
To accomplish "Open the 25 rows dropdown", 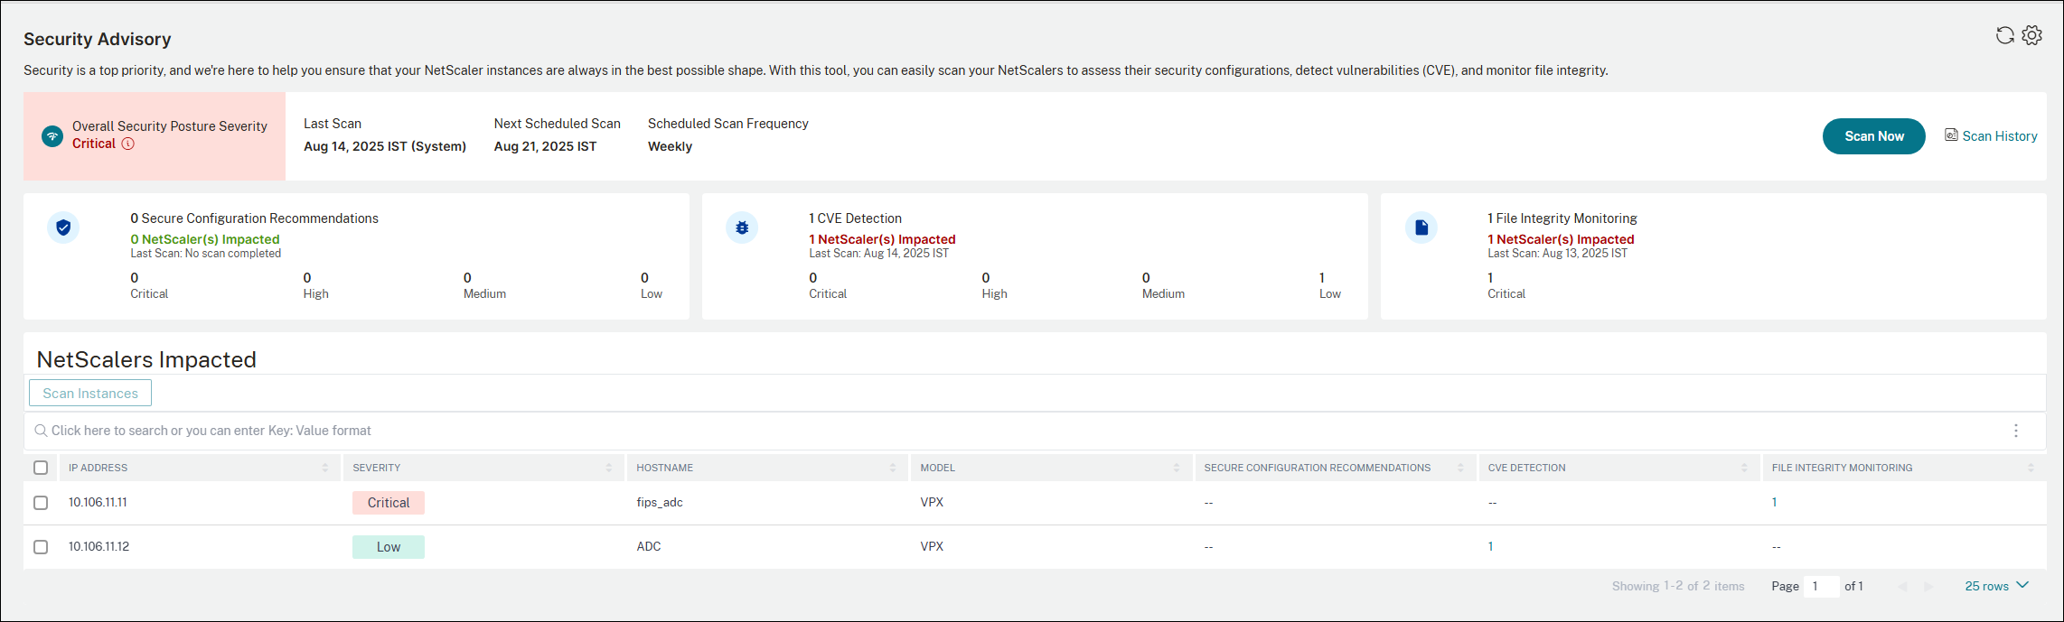I will [1996, 586].
